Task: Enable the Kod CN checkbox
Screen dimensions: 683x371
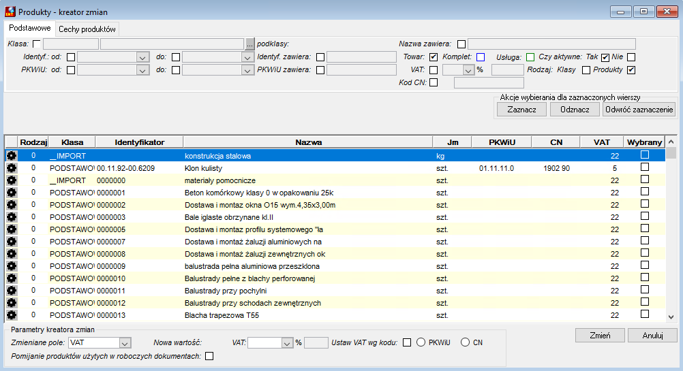Action: [x=434, y=82]
